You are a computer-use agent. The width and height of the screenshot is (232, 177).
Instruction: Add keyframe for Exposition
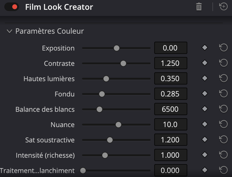205,48
